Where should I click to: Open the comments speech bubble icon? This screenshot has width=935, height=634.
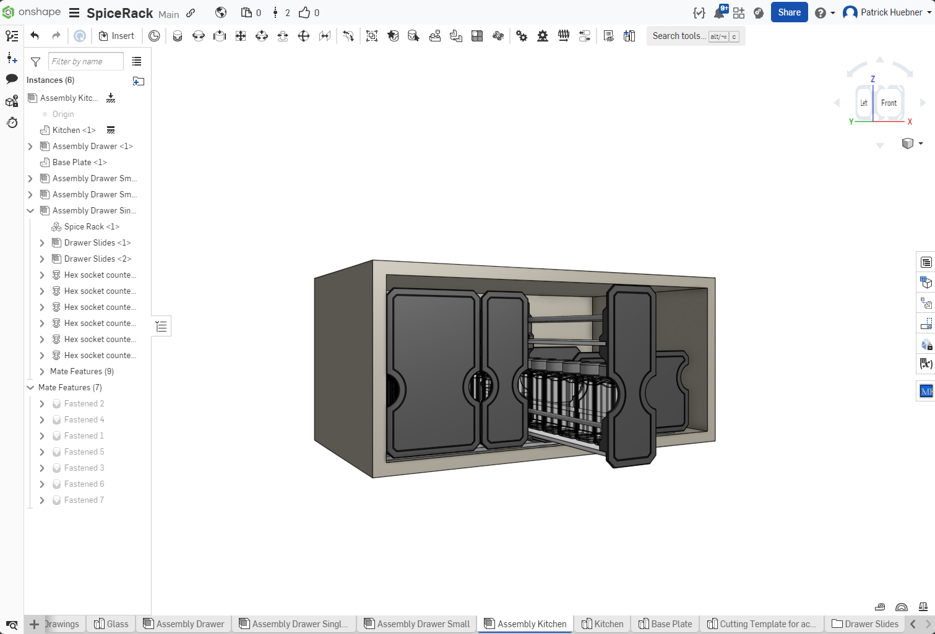pos(12,79)
